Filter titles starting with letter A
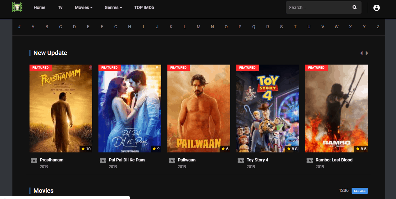The image size is (396, 199). pyautogui.click(x=33, y=27)
